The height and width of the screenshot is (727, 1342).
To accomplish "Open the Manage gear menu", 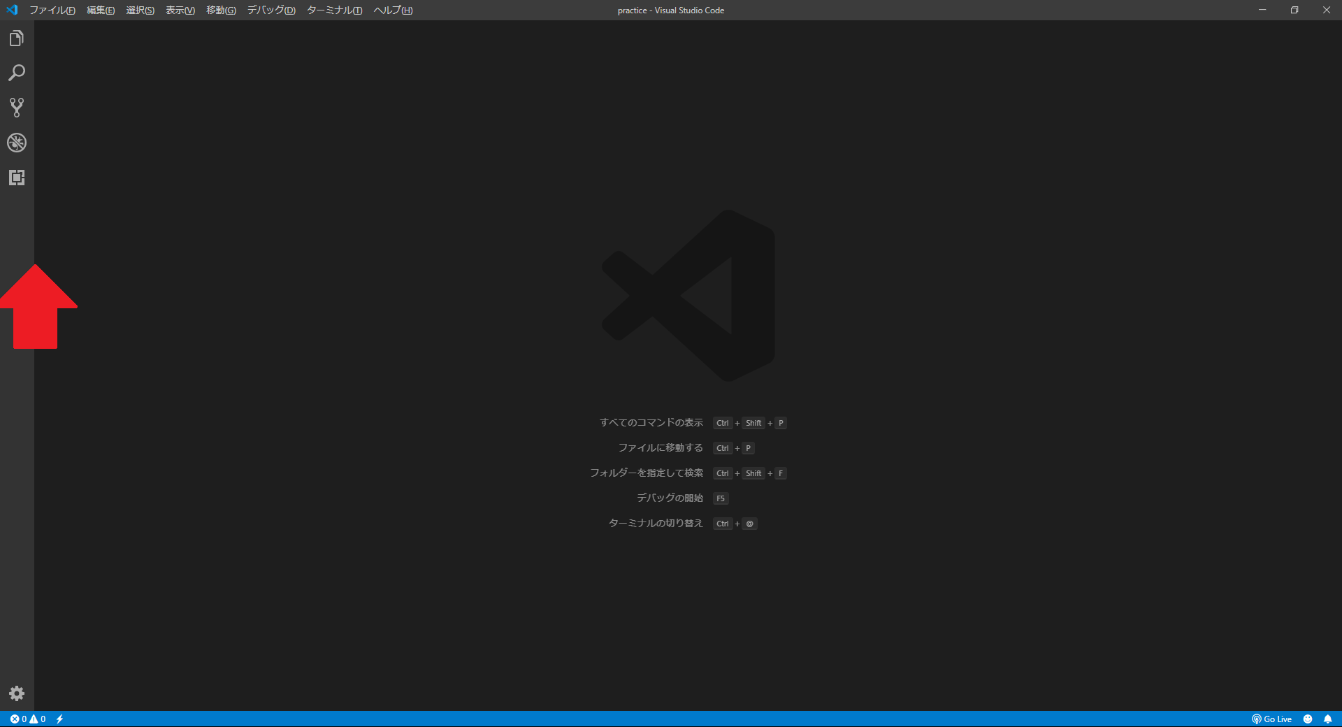I will [x=17, y=693].
